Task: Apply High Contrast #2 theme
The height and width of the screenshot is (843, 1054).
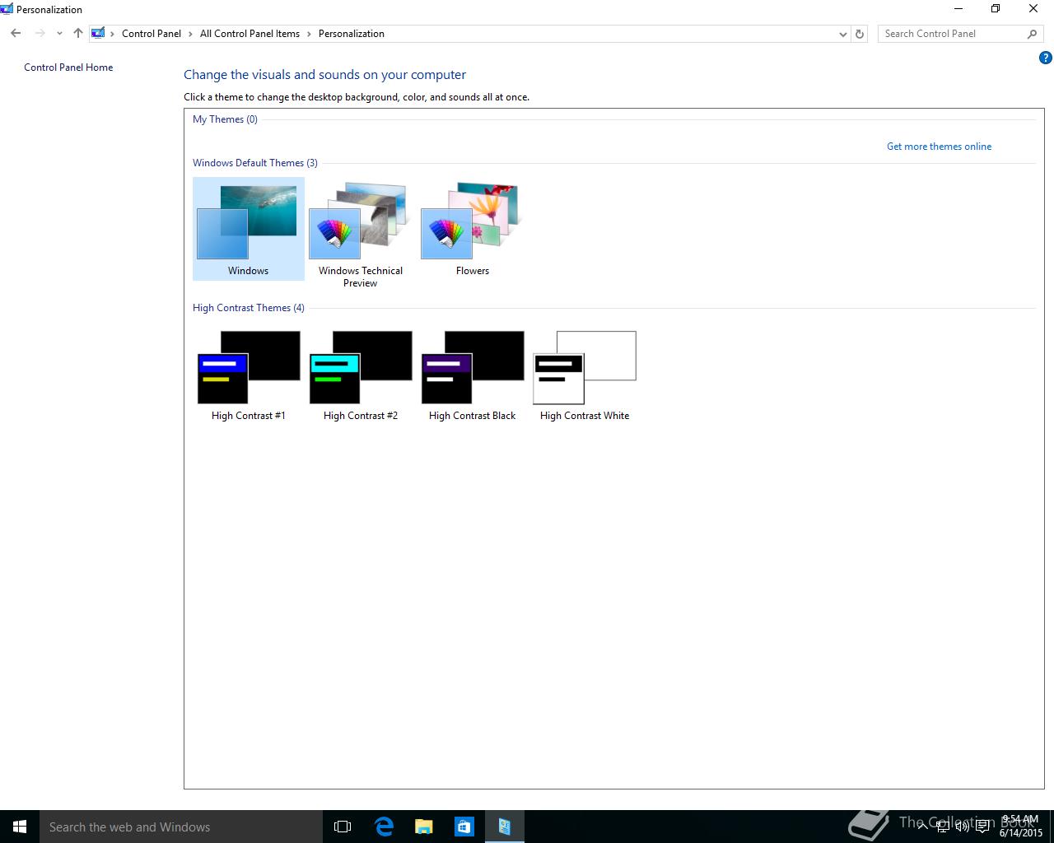Action: pyautogui.click(x=360, y=375)
